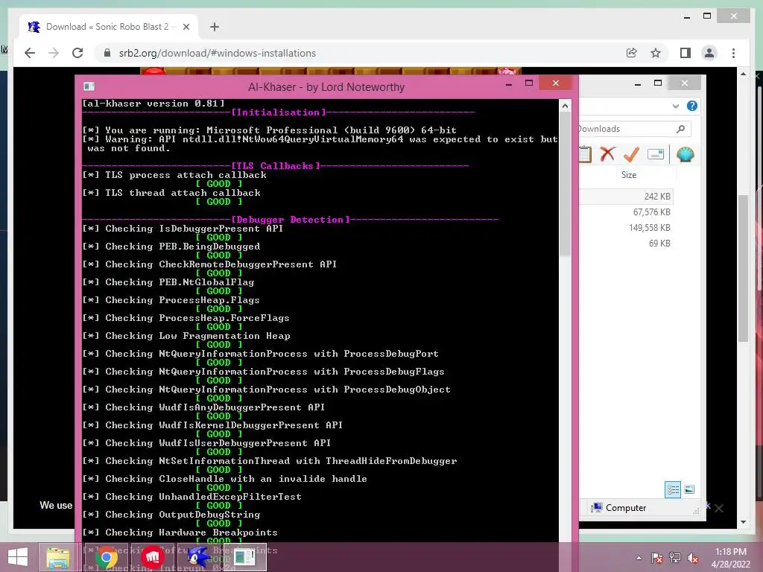Dismiss the cookie notice X
Screen dimensions: 763x572
(x=719, y=508)
